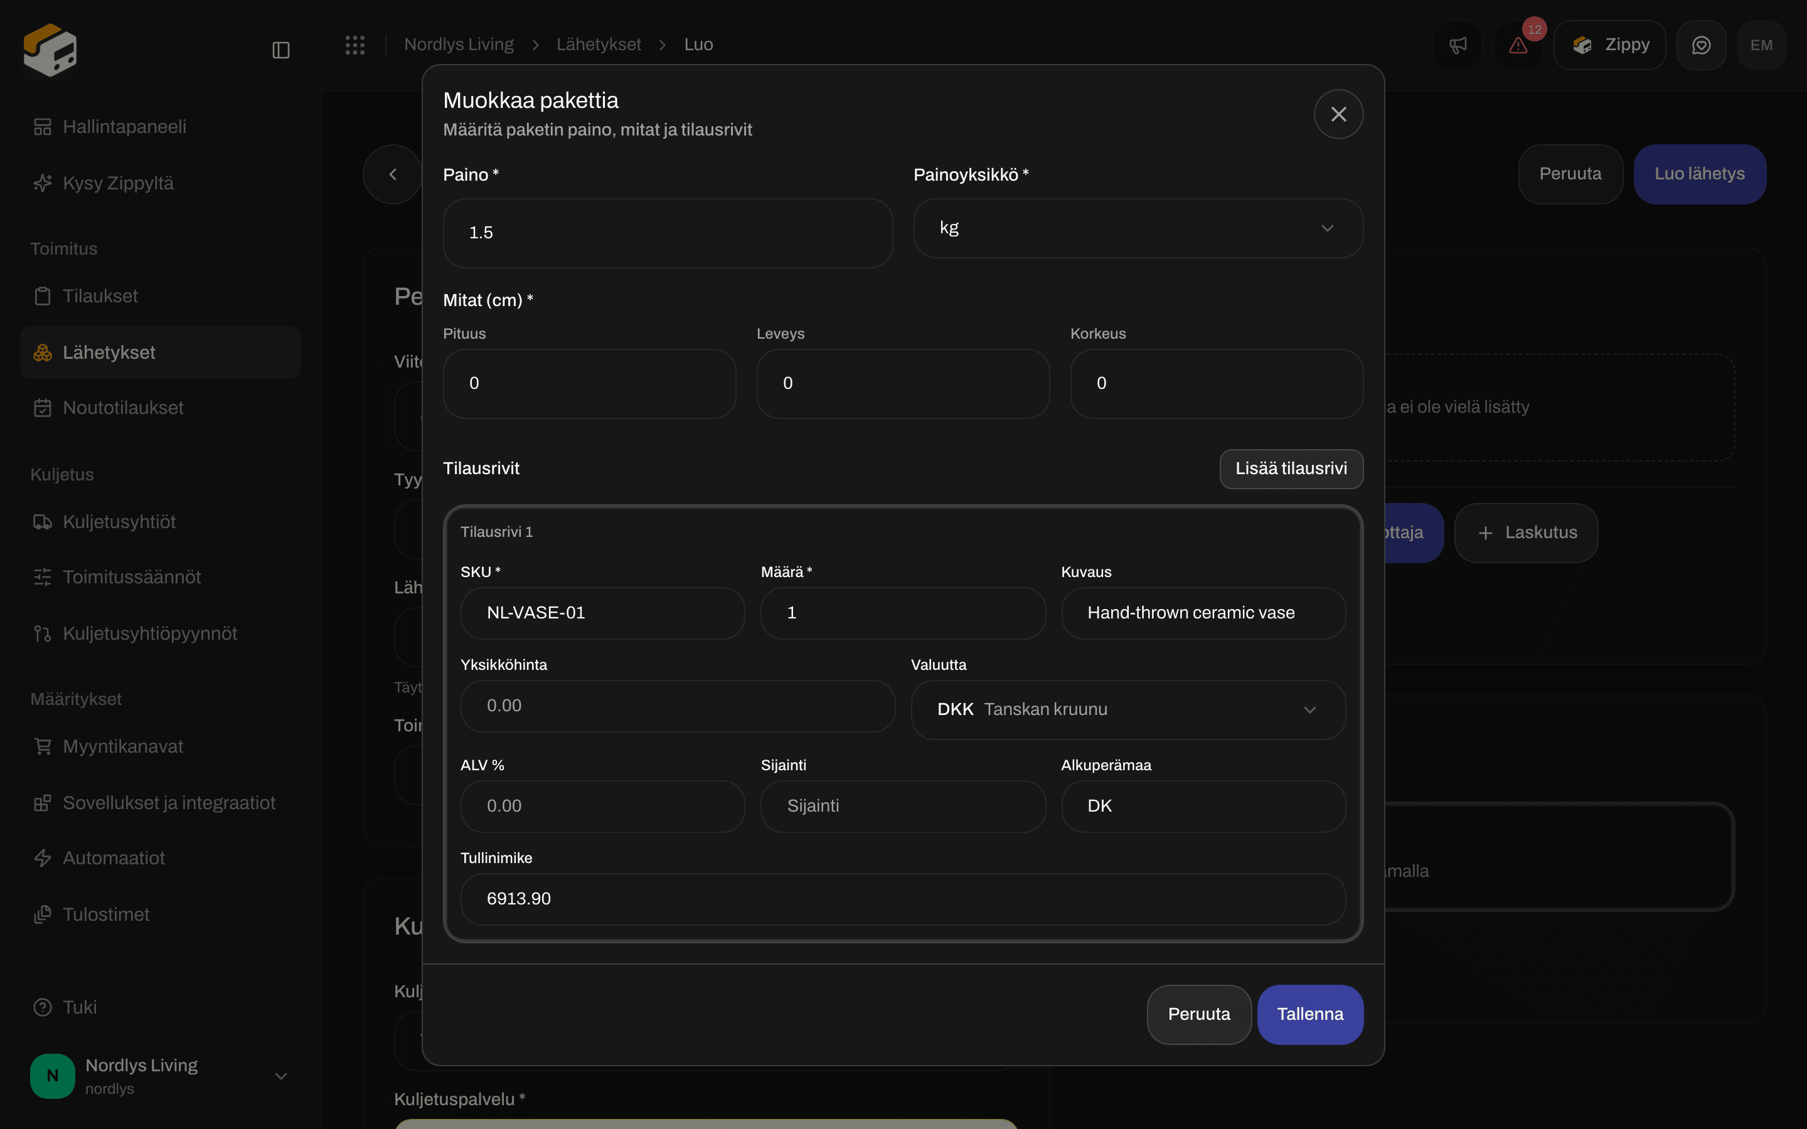This screenshot has width=1807, height=1129.
Task: Close the Muokkaa pakettia dialog
Action: [1338, 114]
